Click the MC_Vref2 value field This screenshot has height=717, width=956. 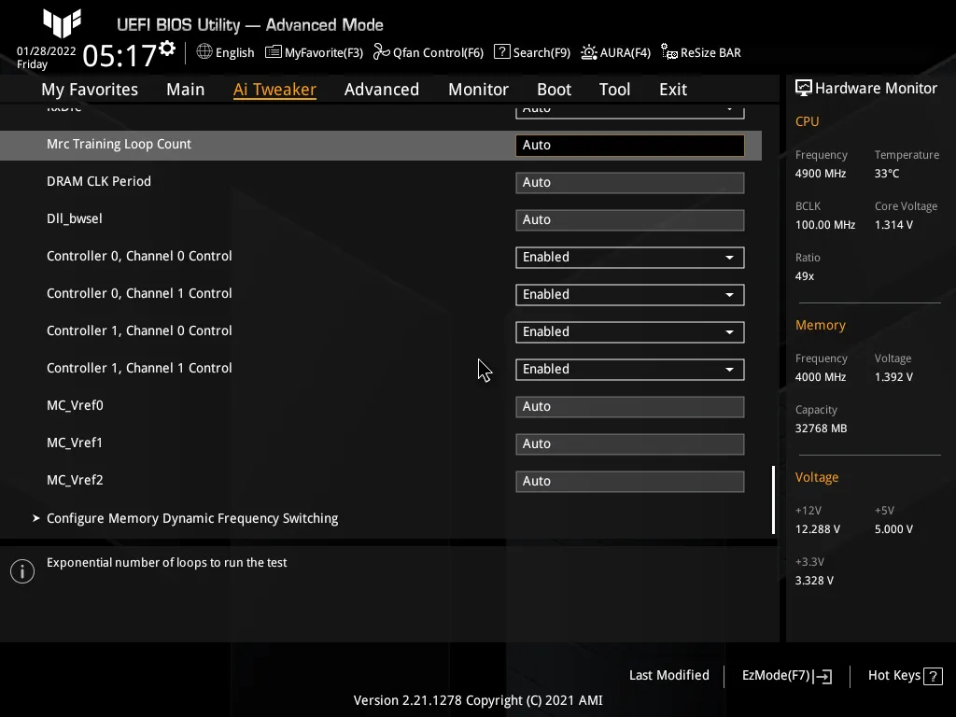click(x=630, y=481)
